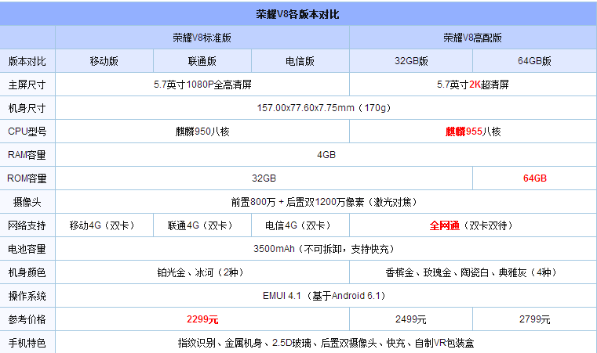This screenshot has height=353, width=597.
Task: Select the 4GB RAM value
Action: (x=326, y=155)
